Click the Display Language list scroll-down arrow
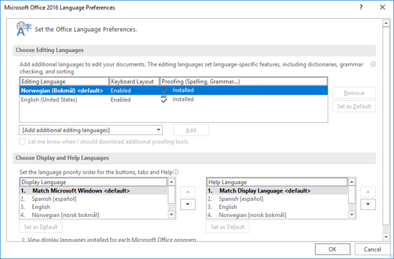 click(171, 215)
